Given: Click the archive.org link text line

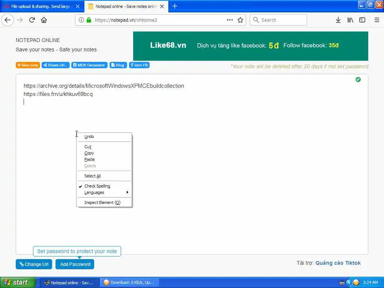Looking at the screenshot, I should pos(104,86).
